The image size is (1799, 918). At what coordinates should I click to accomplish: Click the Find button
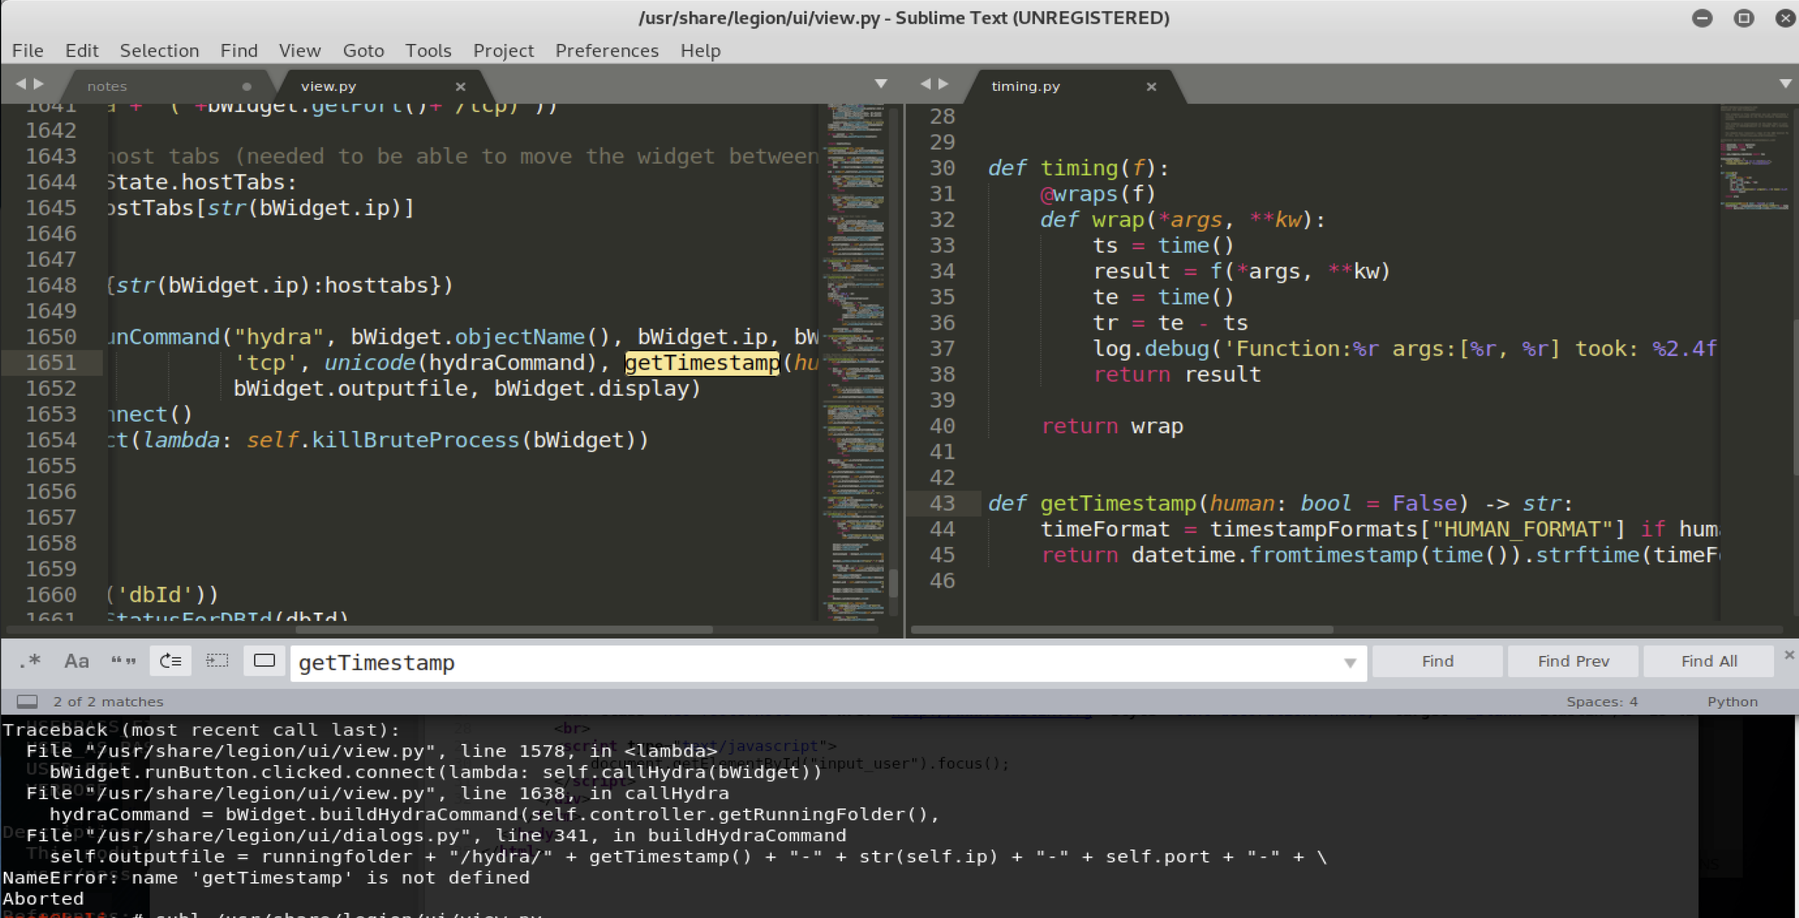coord(1437,662)
